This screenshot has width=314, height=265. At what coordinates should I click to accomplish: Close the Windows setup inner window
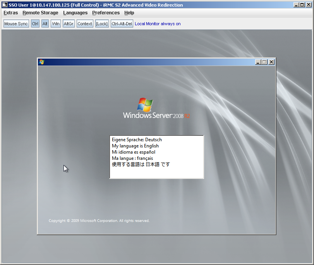[271, 62]
